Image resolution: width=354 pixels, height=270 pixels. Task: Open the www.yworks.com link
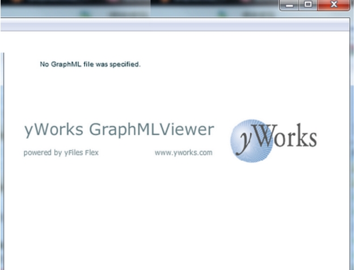coord(184,153)
